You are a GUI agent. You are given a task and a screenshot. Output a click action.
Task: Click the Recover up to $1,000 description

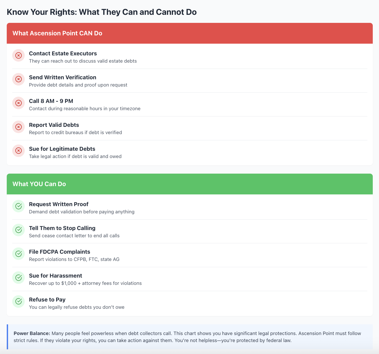tap(85, 283)
